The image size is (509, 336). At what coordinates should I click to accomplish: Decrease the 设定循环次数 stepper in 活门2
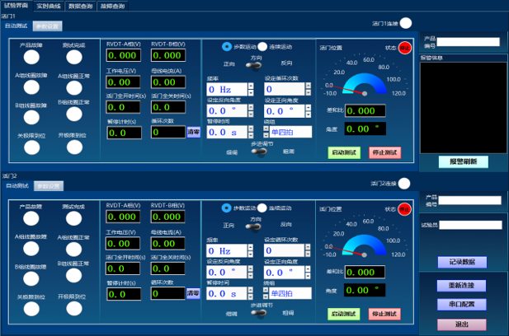[x=308, y=254]
